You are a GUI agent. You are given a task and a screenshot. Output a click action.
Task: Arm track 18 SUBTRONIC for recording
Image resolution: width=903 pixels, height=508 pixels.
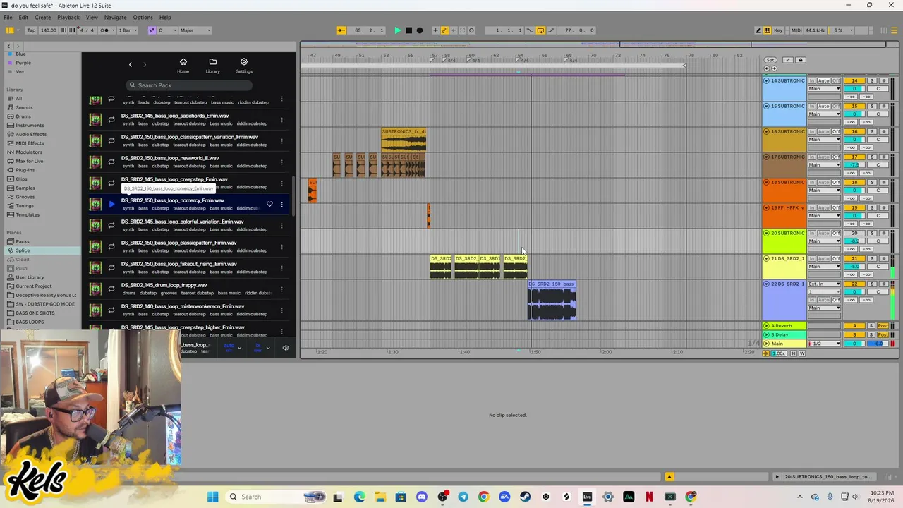884,183
